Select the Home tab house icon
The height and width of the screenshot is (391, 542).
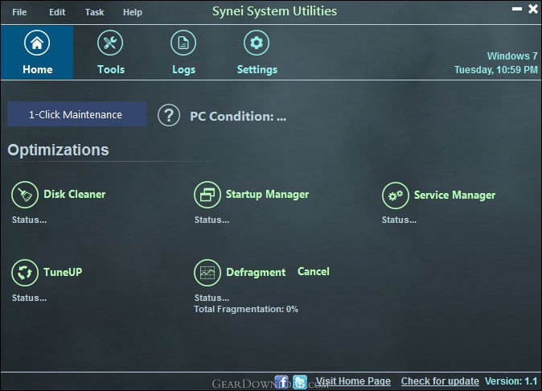(37, 43)
